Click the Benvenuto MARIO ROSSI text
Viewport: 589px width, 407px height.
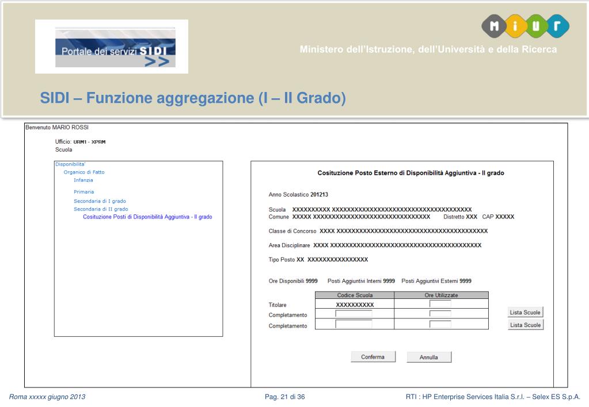tap(57, 128)
